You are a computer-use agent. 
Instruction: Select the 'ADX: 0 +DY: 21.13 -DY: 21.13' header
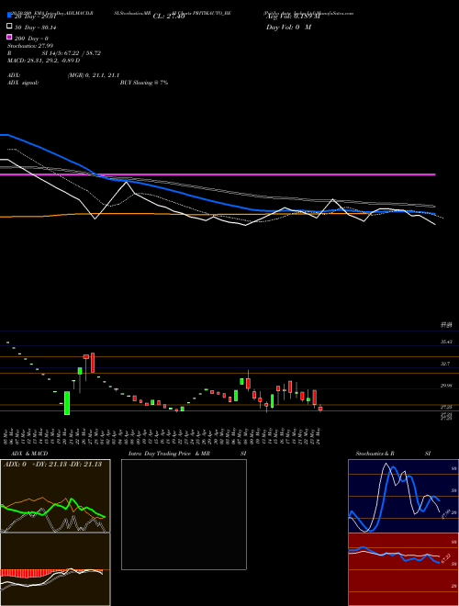(x=52, y=465)
